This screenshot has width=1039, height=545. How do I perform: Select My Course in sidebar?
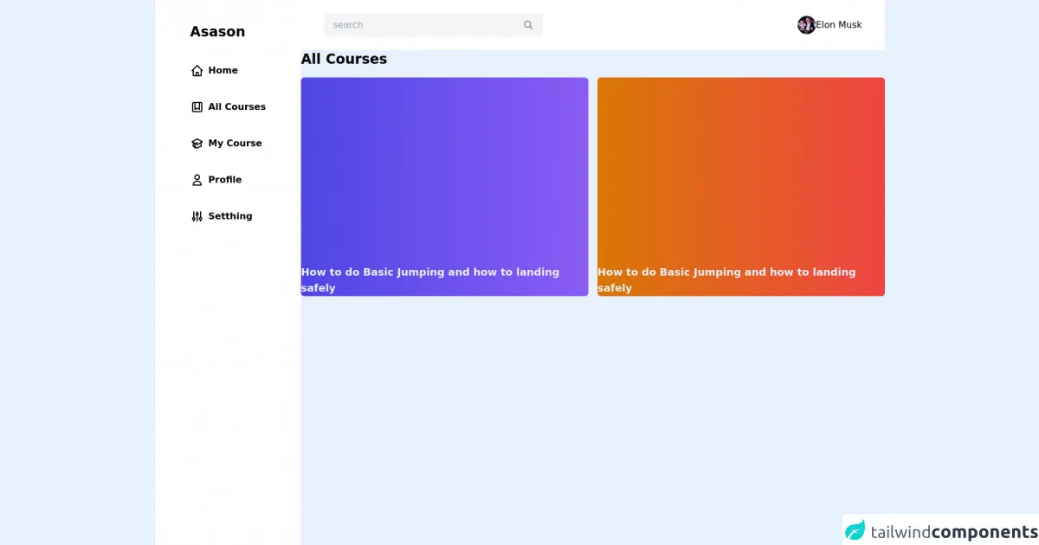pyautogui.click(x=235, y=144)
